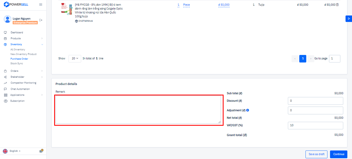Go to previous page arrow
Screen dimensions: 352x159
click(295, 59)
